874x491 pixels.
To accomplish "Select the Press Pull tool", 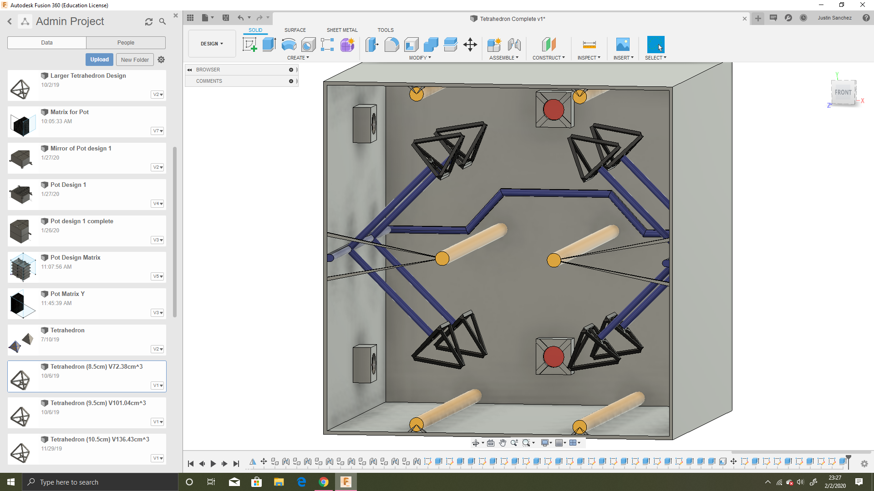I will [x=372, y=45].
